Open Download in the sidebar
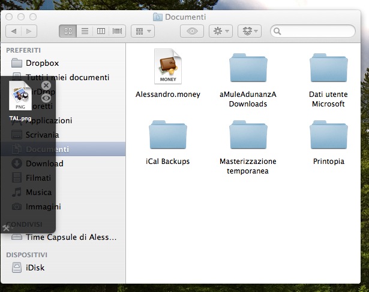 (x=44, y=163)
